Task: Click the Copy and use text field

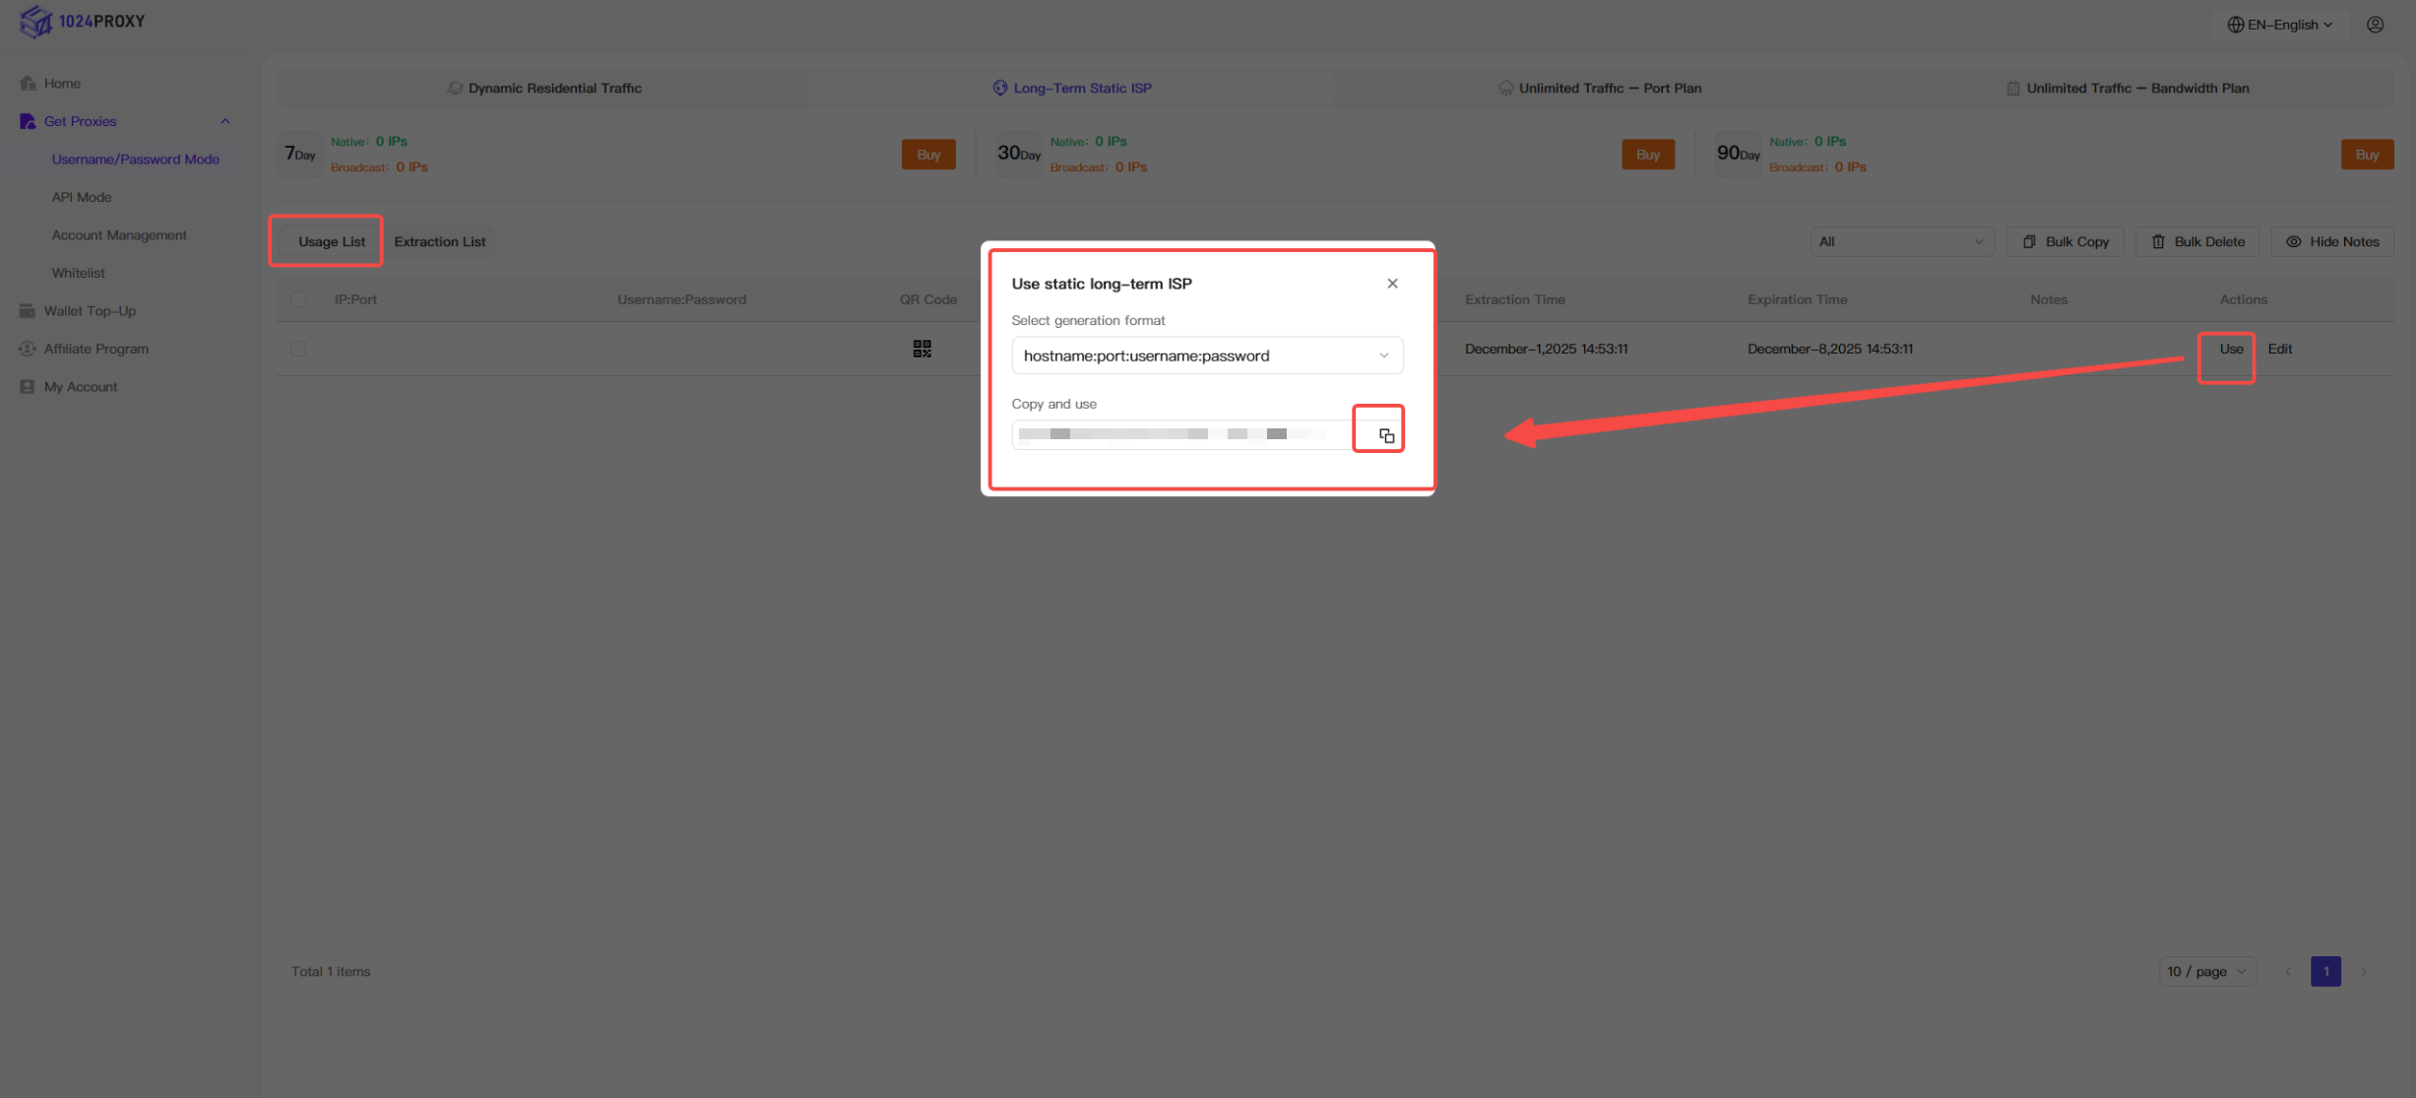Action: pos(1181,434)
